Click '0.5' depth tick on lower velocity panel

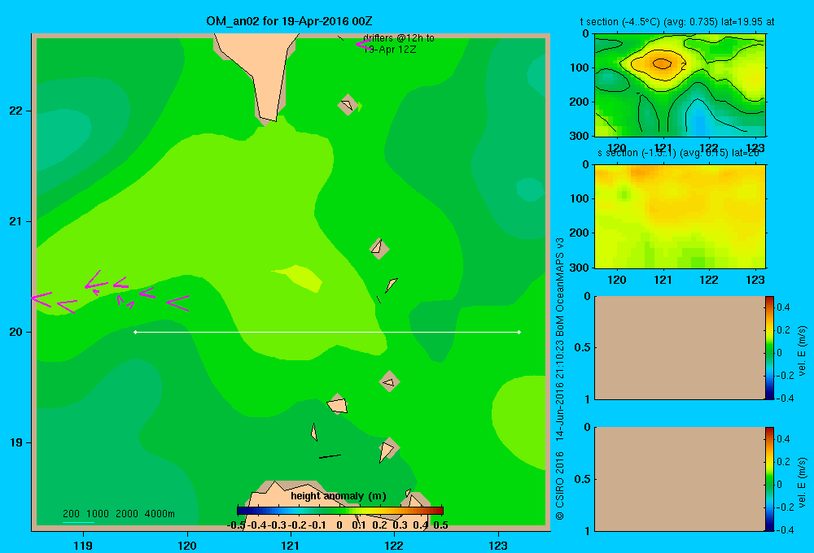583,478
